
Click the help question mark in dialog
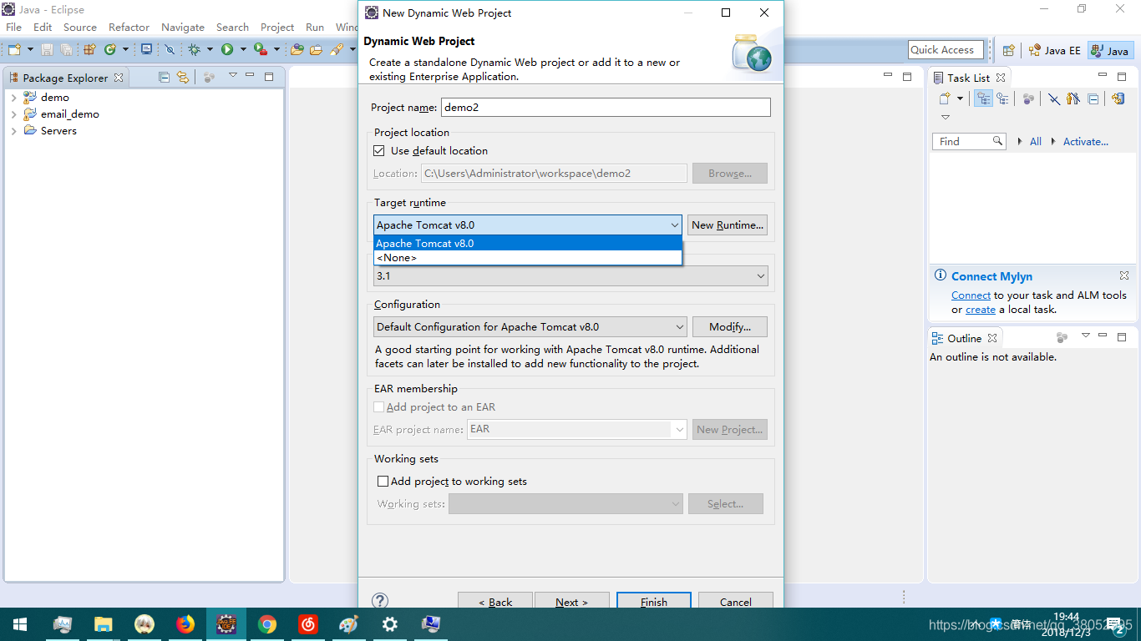point(380,601)
